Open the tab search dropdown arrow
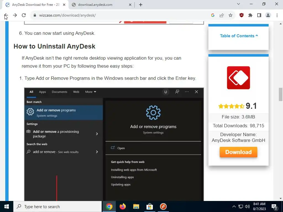This screenshot has width=283, height=212. coord(239,4)
